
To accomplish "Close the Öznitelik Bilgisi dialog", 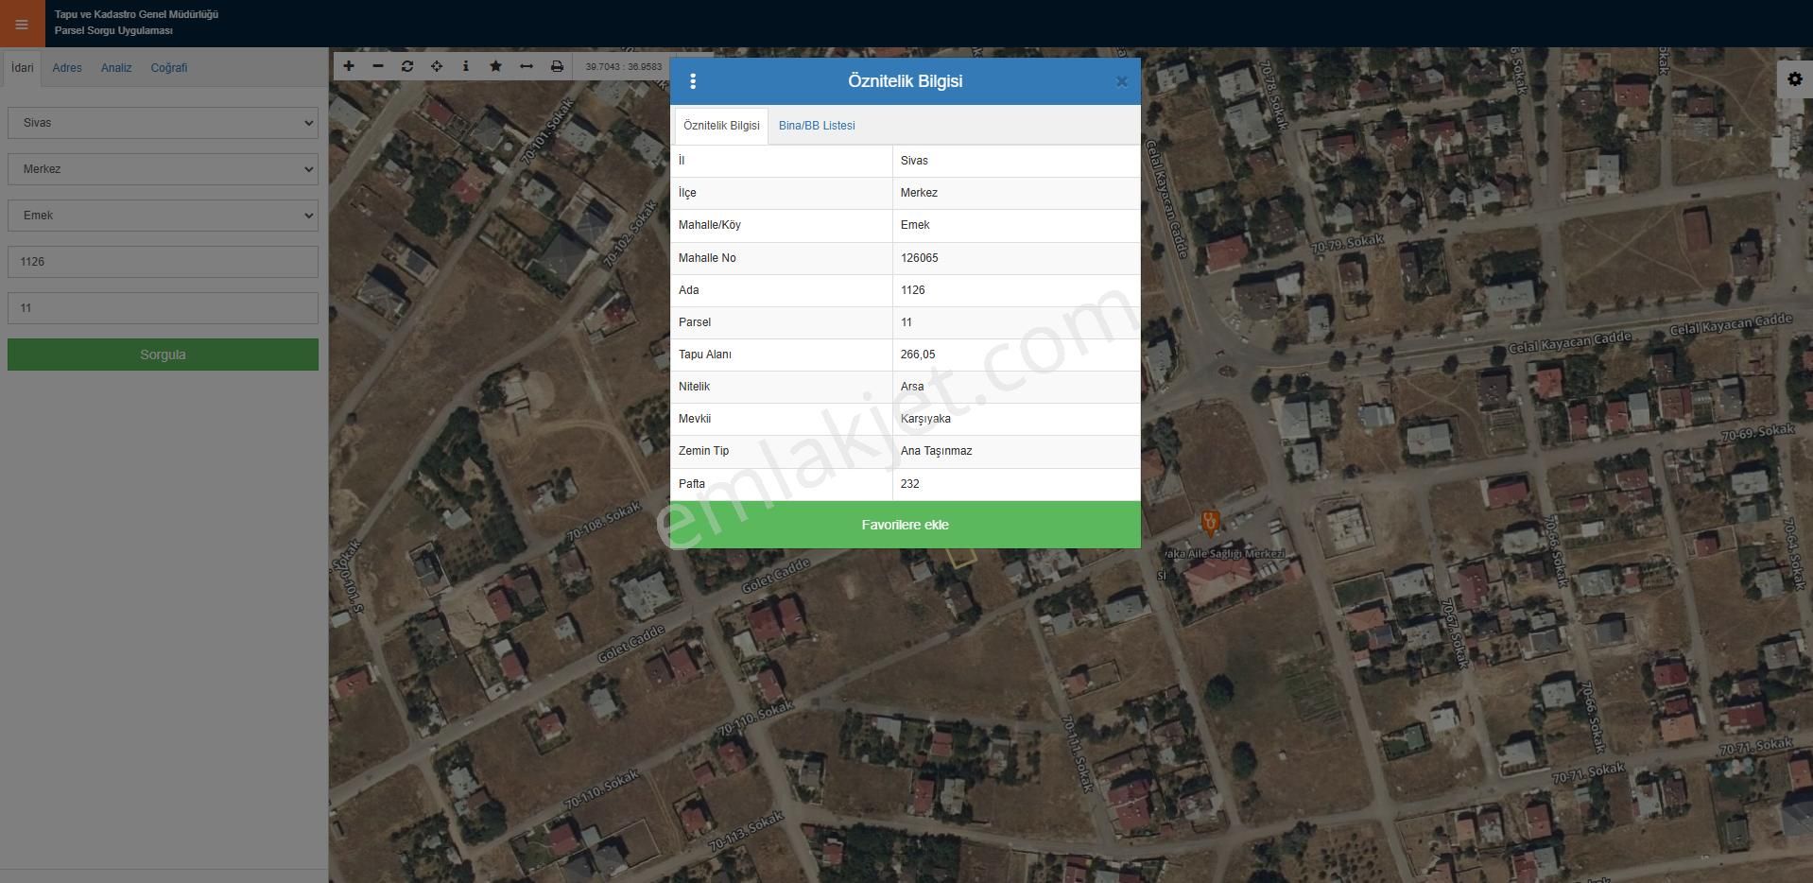I will point(1122,81).
